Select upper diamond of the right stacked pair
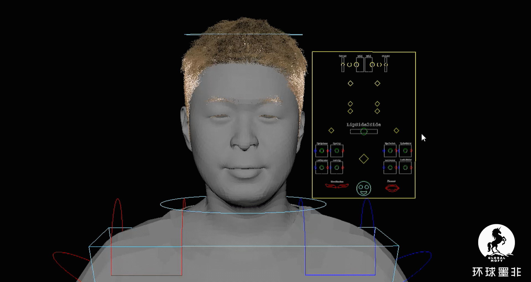Screen dimensions: 531x282 tap(377, 104)
